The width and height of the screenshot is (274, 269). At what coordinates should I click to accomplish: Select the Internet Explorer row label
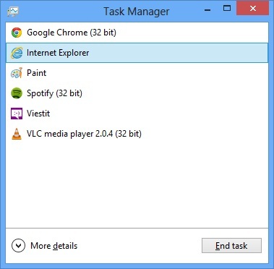58,53
